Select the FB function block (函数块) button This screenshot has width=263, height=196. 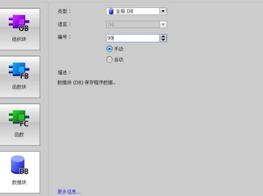[20, 77]
